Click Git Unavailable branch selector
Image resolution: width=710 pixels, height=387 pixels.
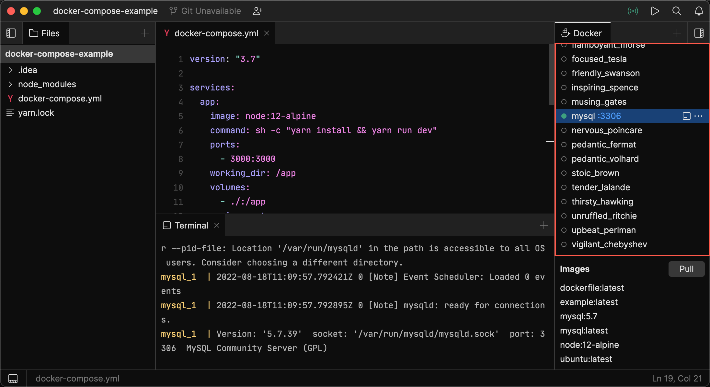[x=205, y=11]
